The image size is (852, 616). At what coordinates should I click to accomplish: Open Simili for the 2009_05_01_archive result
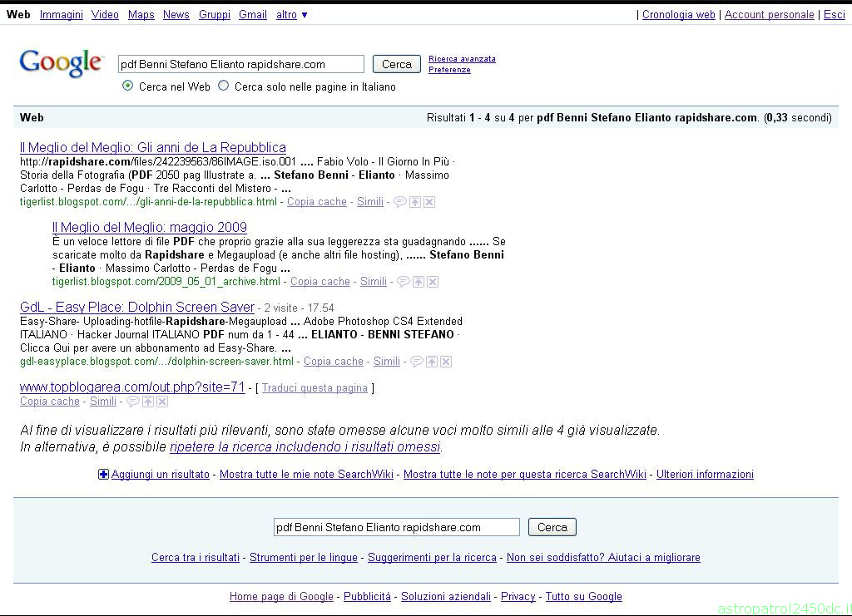pyautogui.click(x=374, y=281)
